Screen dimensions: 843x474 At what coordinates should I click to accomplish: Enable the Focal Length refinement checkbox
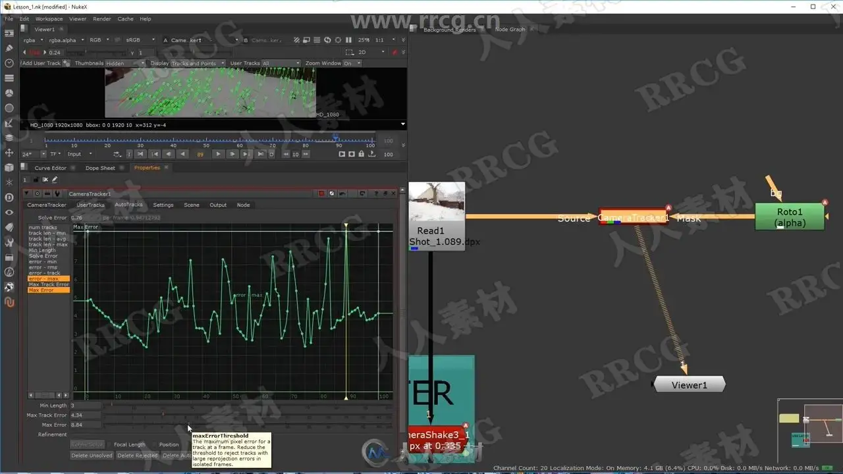(x=110, y=444)
